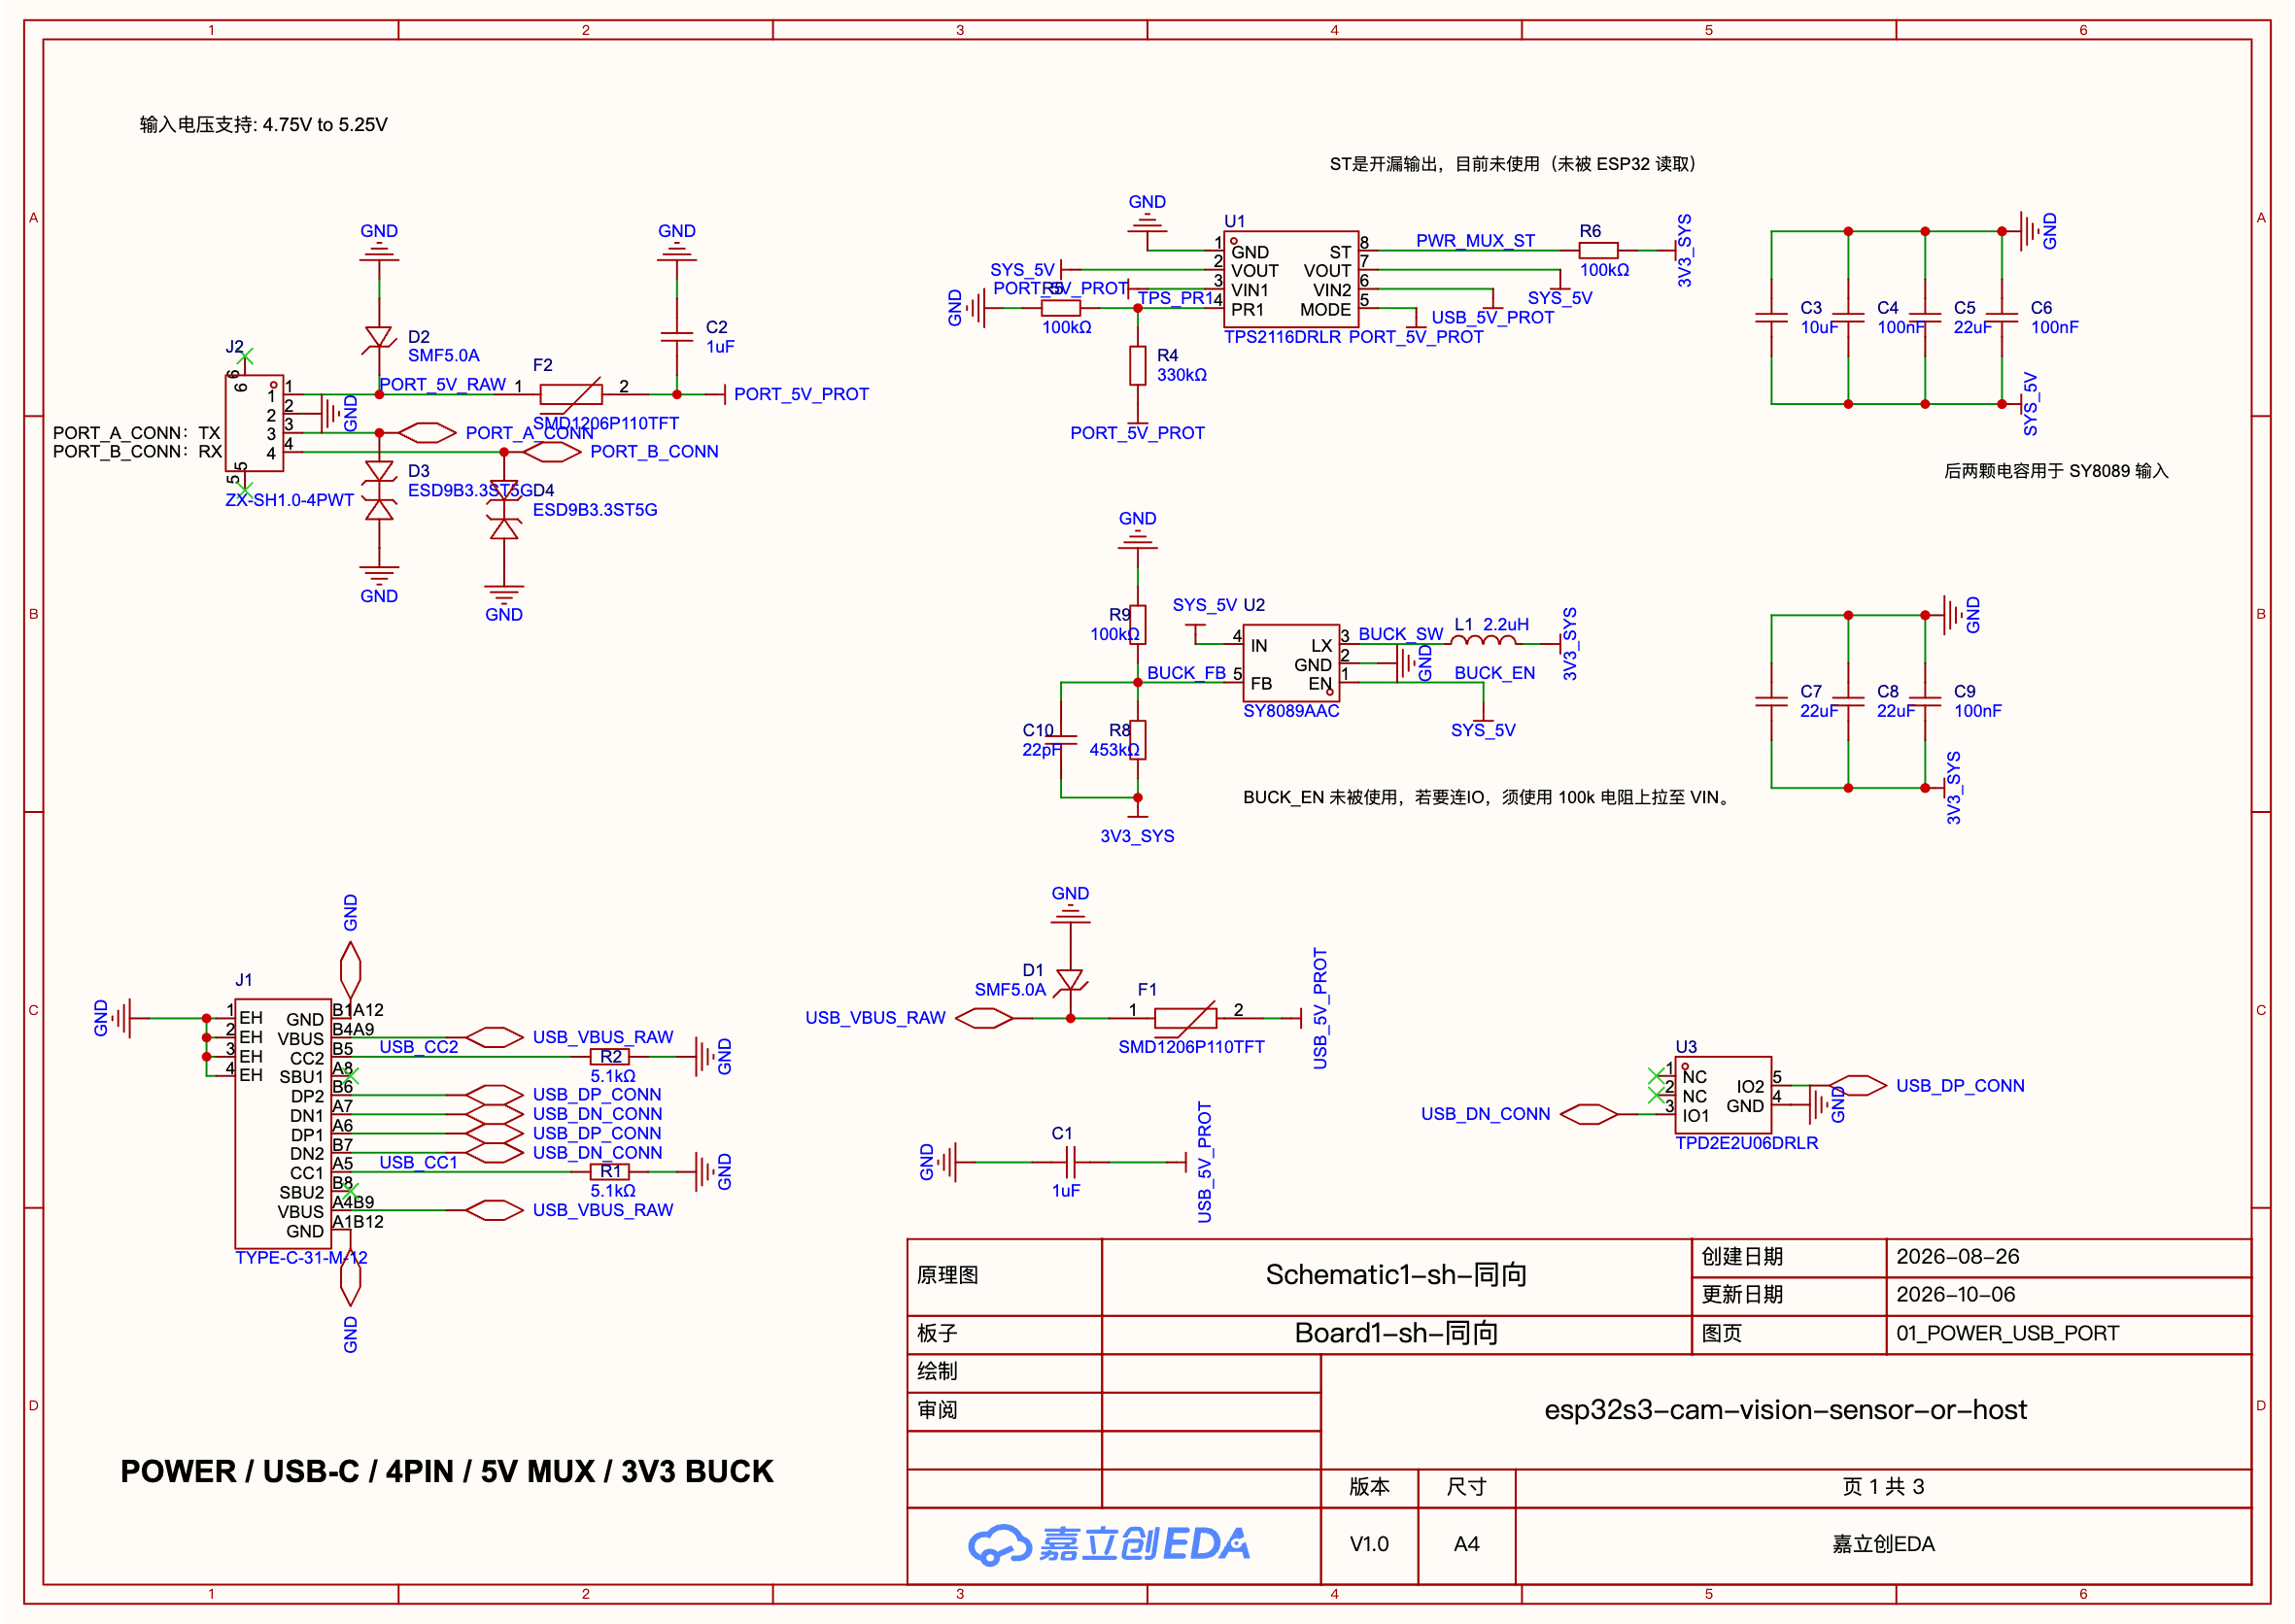Click the J2 4-pin connector body
The width and height of the screenshot is (2295, 1624).
255,423
